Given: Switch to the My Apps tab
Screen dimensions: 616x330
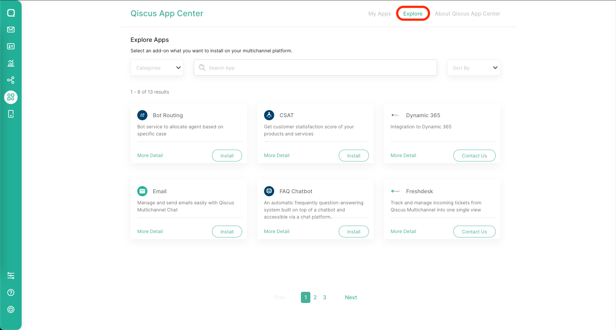Looking at the screenshot, I should (379, 14).
